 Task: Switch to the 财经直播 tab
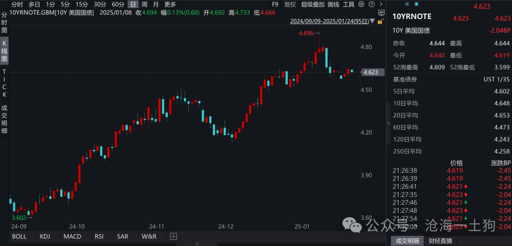440,241
